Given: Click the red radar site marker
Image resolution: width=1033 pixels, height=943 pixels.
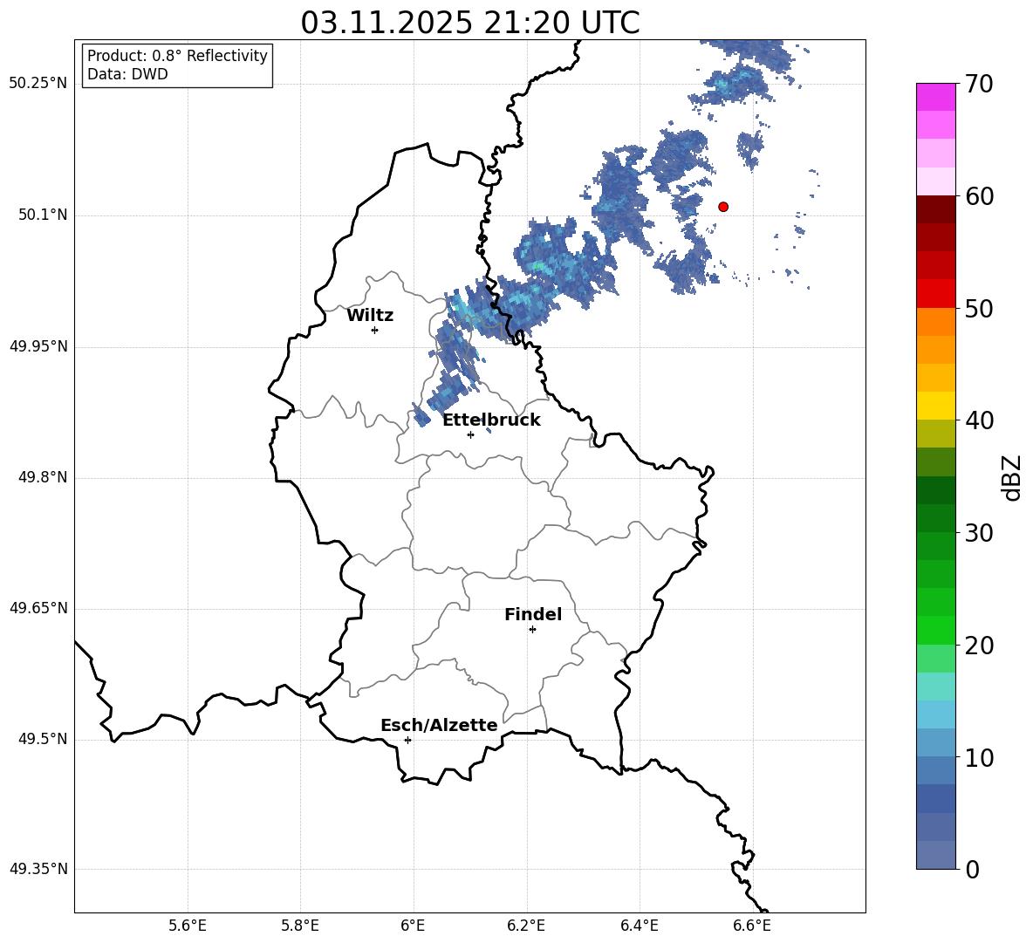Looking at the screenshot, I should [723, 207].
